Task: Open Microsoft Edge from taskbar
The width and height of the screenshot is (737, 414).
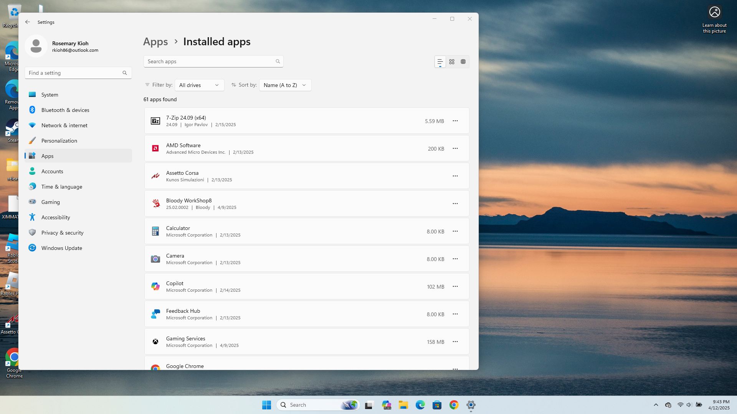Action: tap(420, 405)
